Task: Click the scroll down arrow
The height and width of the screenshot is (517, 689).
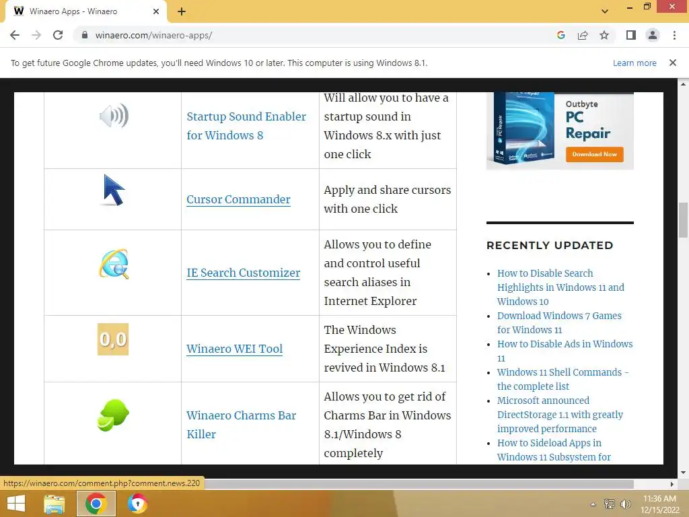Action: (683, 473)
